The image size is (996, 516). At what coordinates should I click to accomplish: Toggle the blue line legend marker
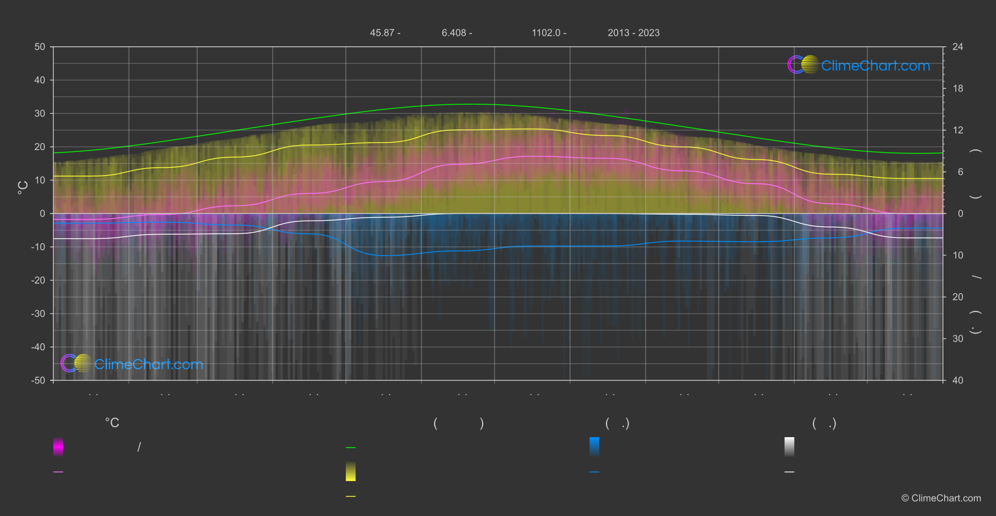pos(595,472)
